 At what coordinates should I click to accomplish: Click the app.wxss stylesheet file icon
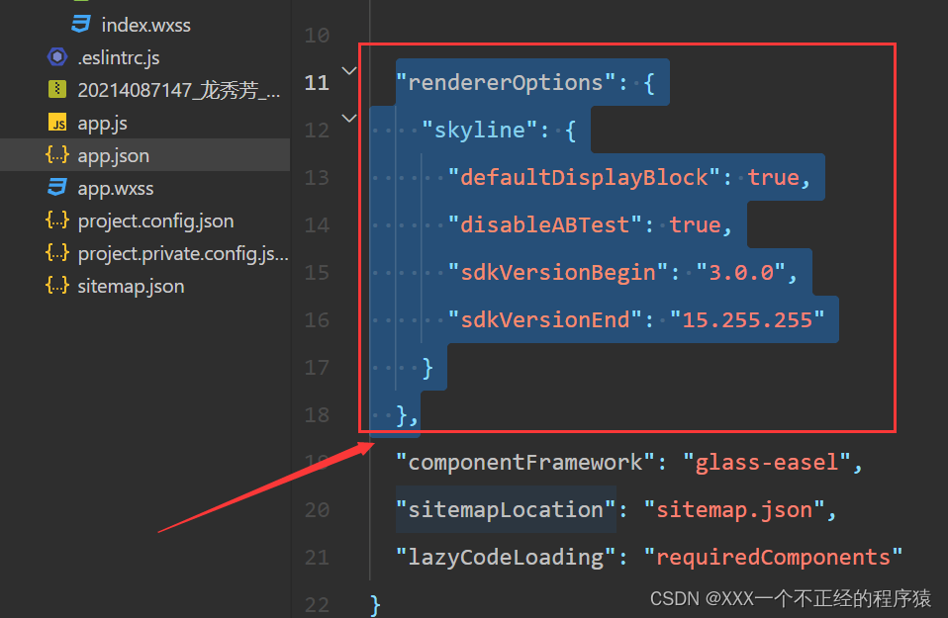(x=56, y=187)
